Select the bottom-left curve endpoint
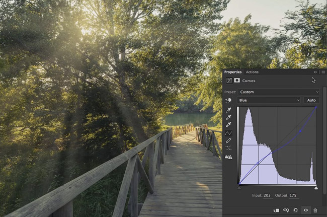The image size is (327, 217). point(239,184)
